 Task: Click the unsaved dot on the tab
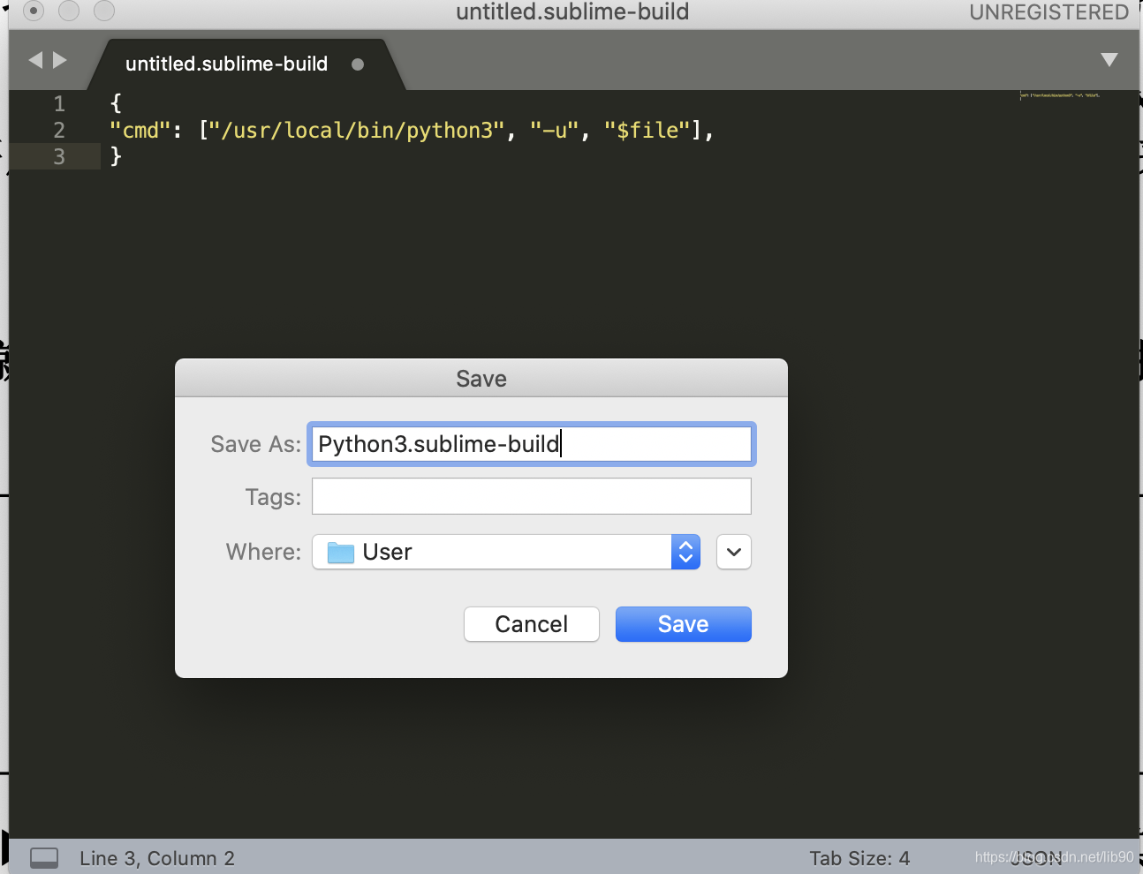tap(358, 64)
